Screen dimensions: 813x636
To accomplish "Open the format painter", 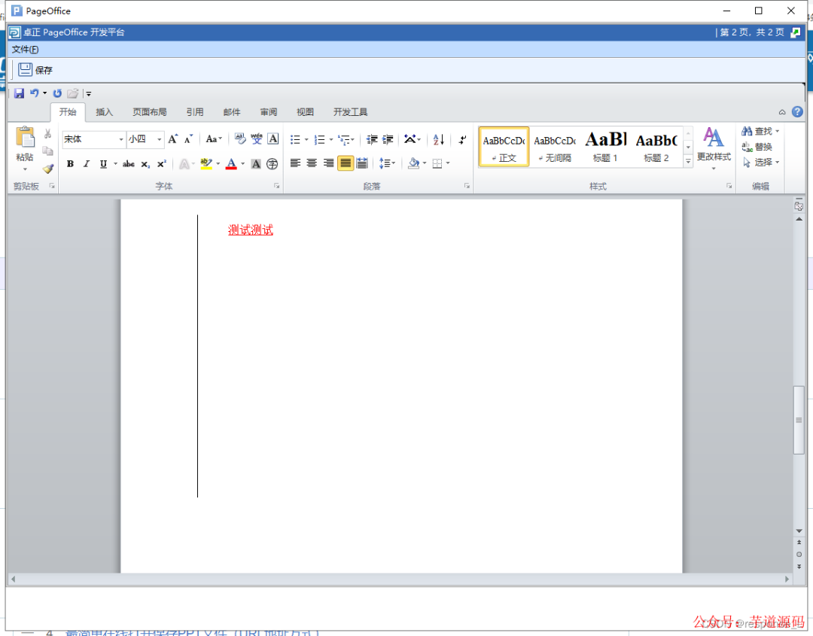I will (48, 169).
